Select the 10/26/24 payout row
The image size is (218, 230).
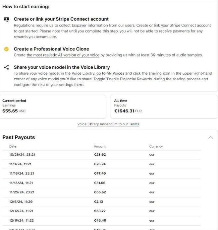(x=104, y=155)
